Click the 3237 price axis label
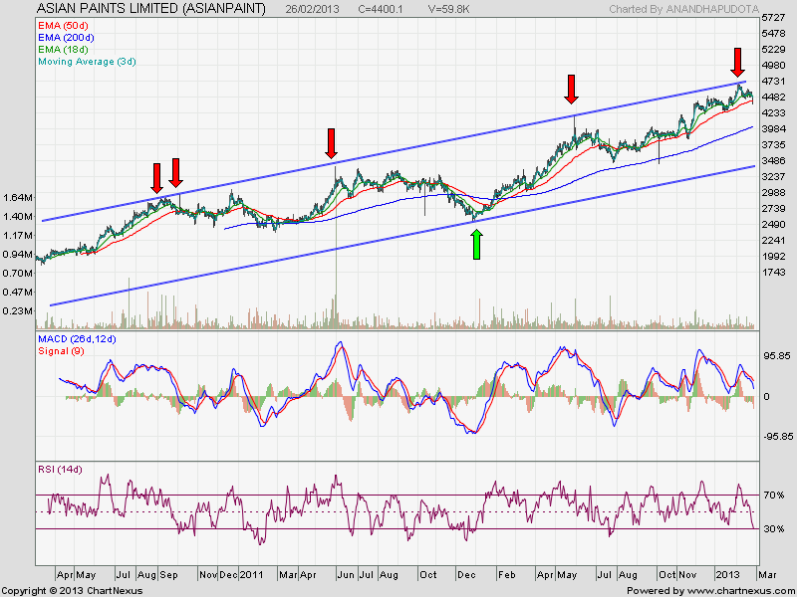 coord(773,177)
